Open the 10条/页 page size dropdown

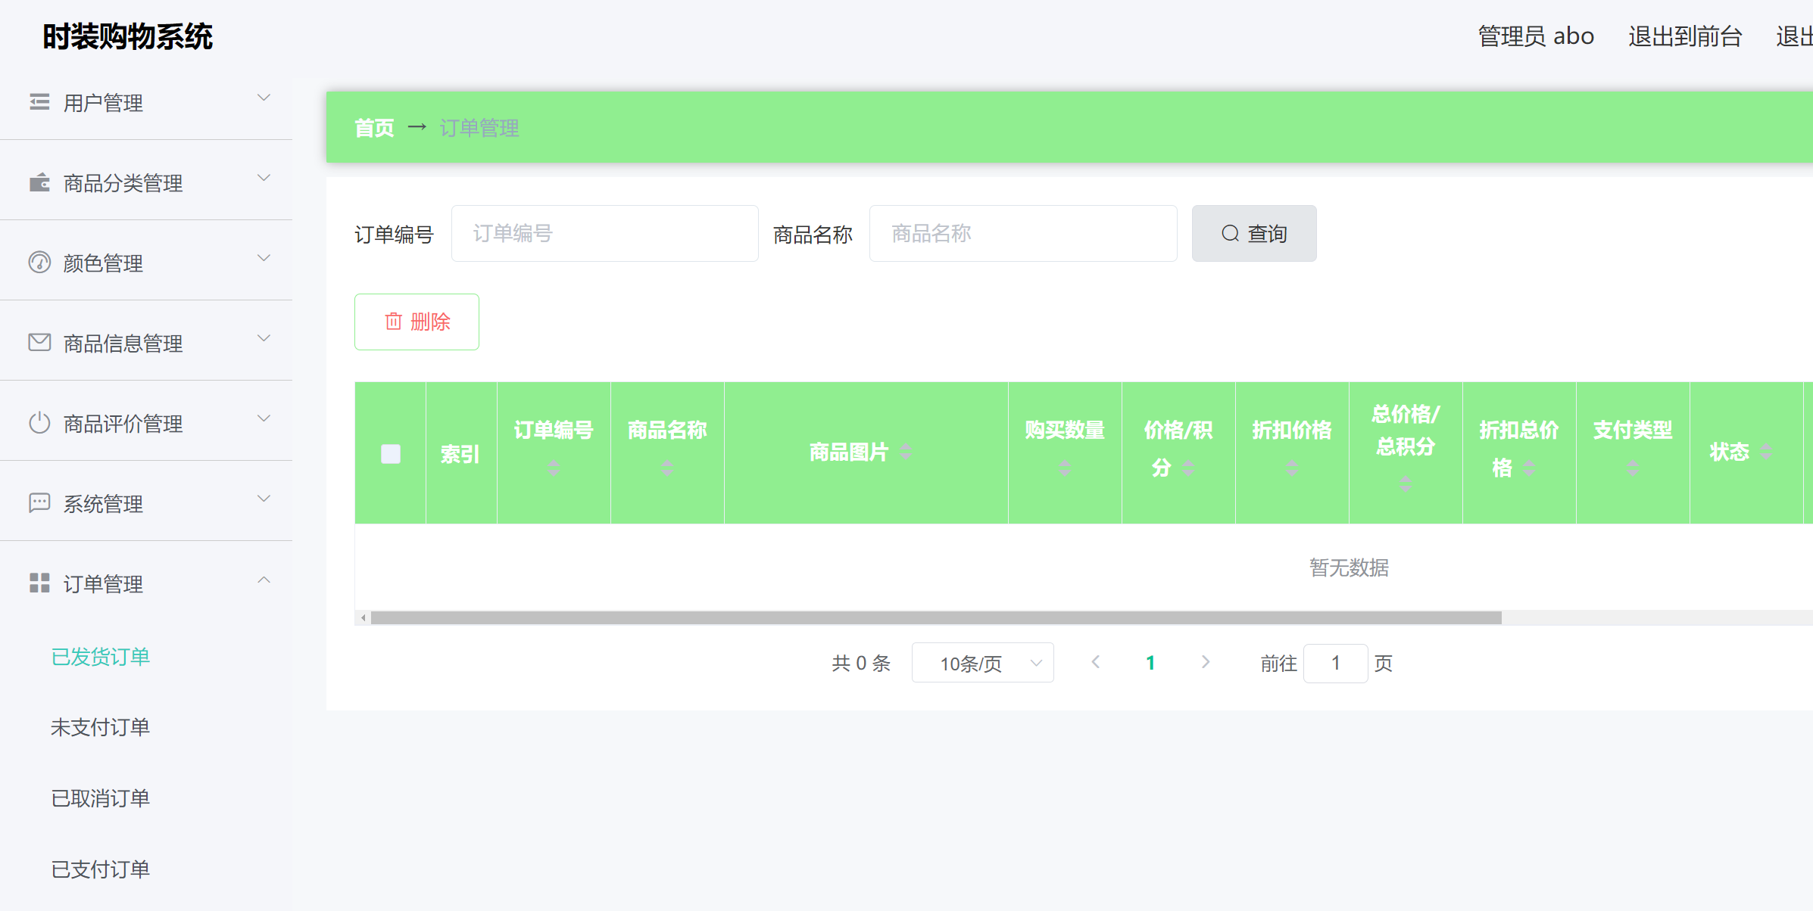coord(982,663)
